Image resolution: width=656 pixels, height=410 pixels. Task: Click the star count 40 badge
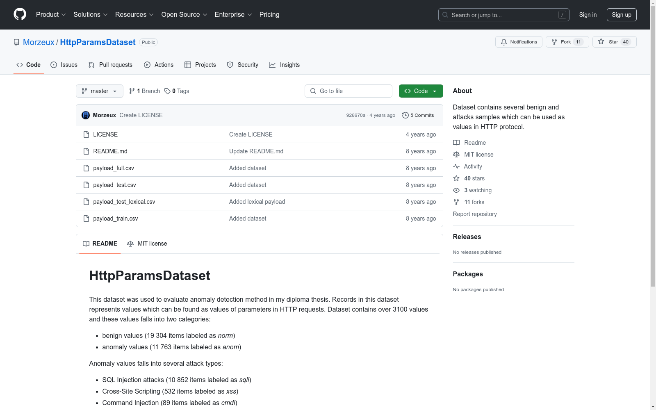click(626, 42)
